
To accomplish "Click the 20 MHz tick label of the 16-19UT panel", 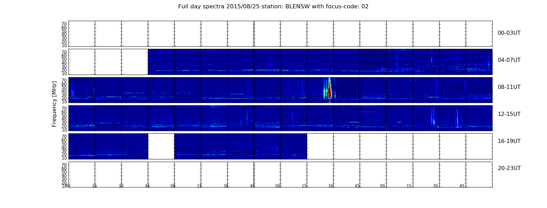I will 64,154.
